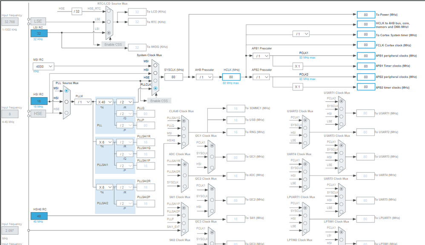
Task: Choose SYSCLK in USART1 Clock Mux
Action: pyautogui.click(x=341, y=109)
